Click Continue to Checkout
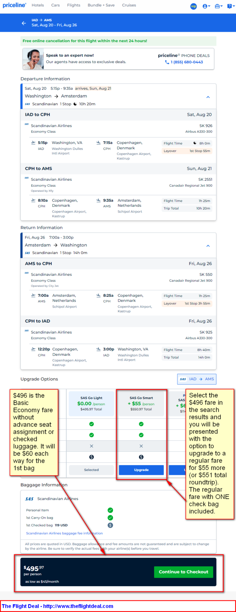Viewport: 236px width, 612px height. pos(184,572)
